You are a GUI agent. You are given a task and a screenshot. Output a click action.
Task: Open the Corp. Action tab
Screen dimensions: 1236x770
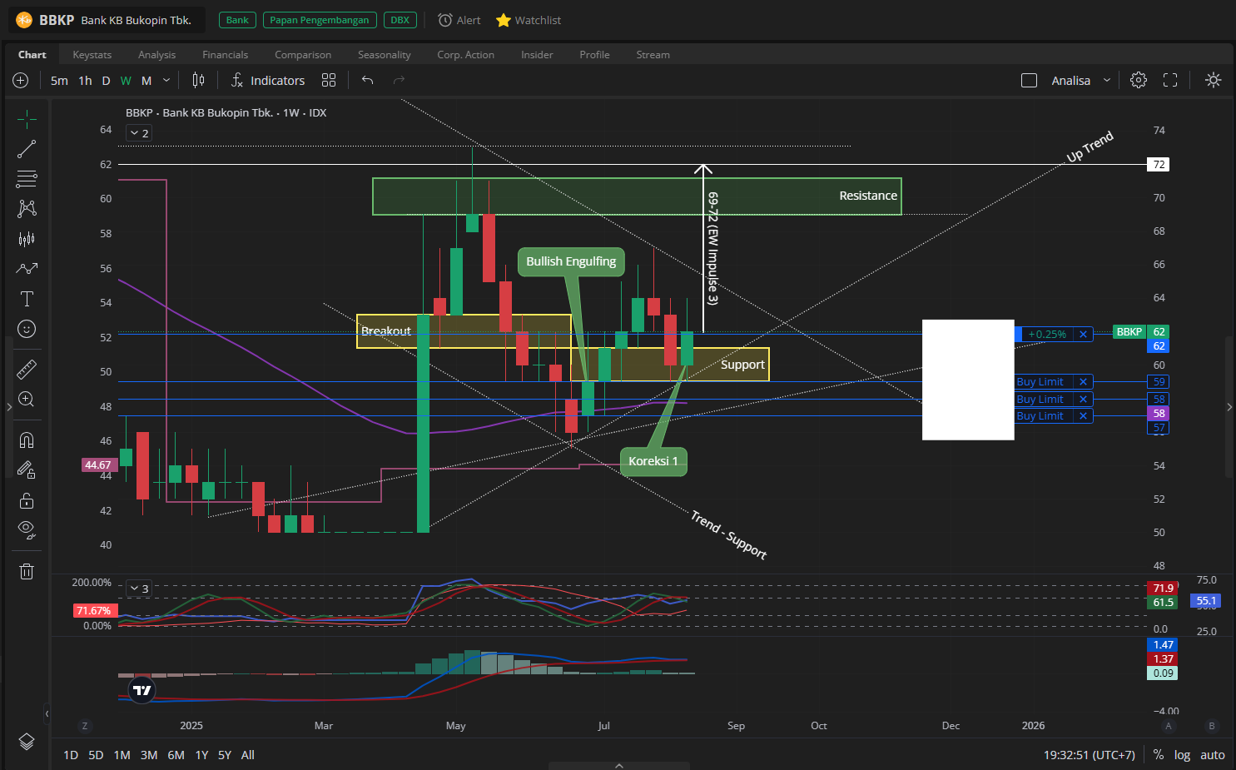pos(466,54)
